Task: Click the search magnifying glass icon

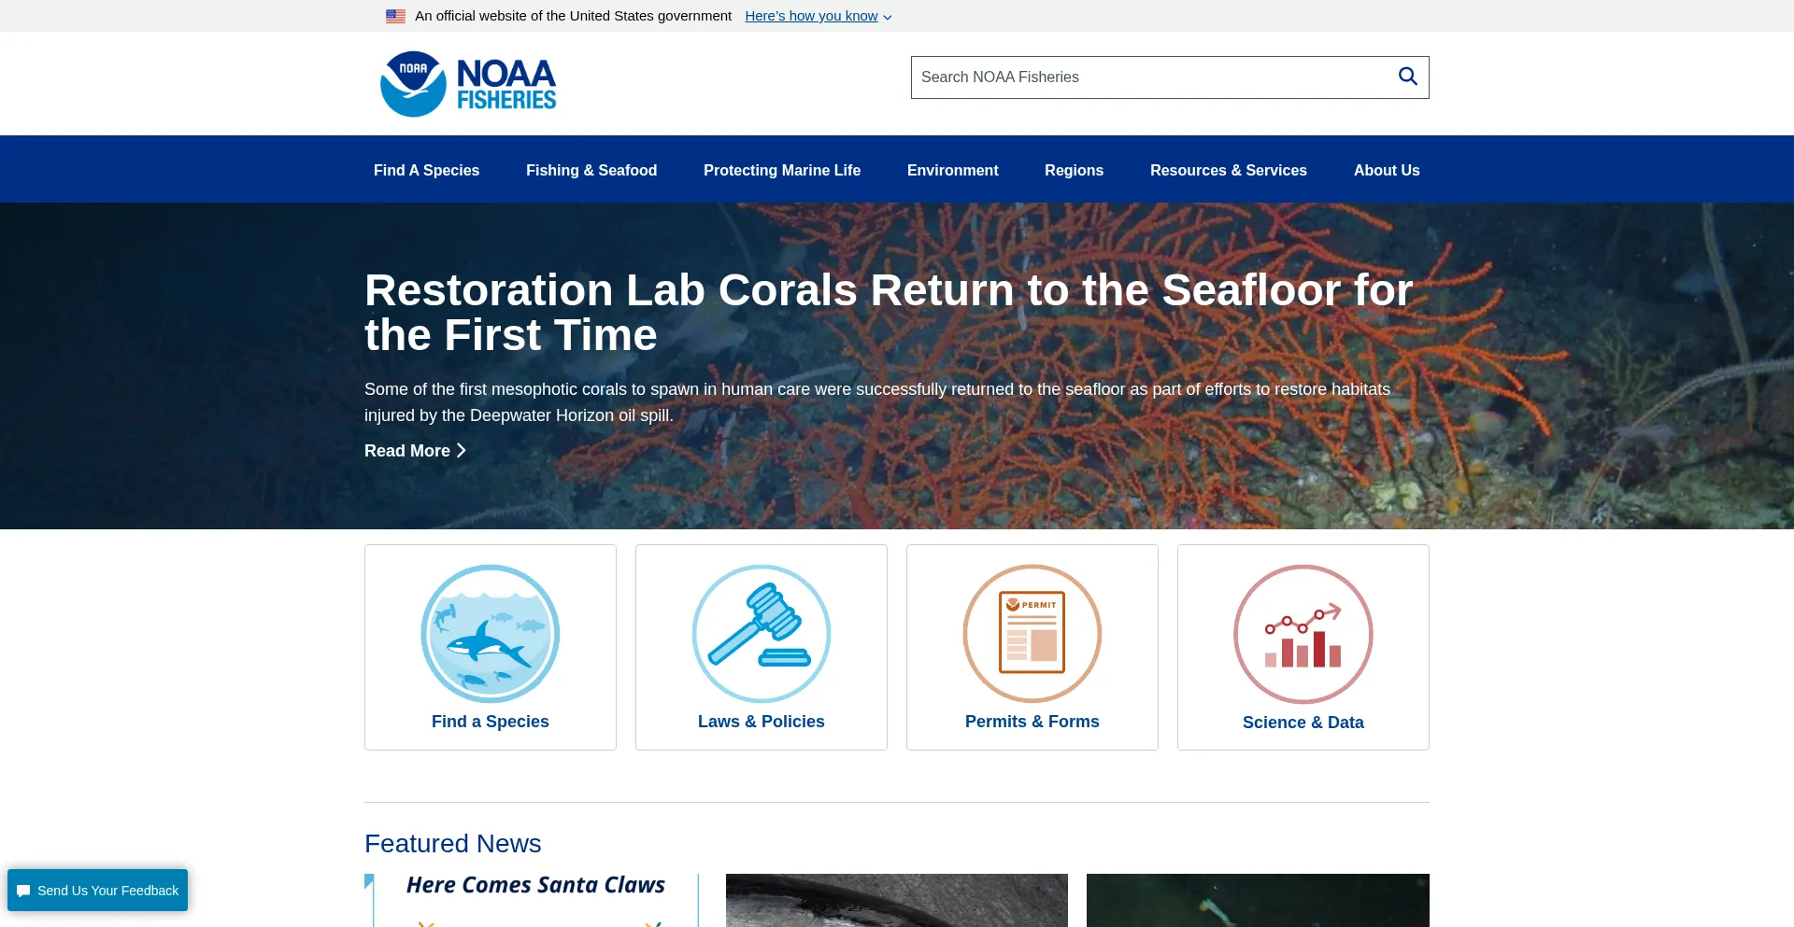Action: 1407,77
